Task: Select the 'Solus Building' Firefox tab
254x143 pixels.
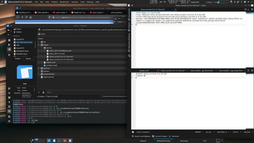Action: 42,12
